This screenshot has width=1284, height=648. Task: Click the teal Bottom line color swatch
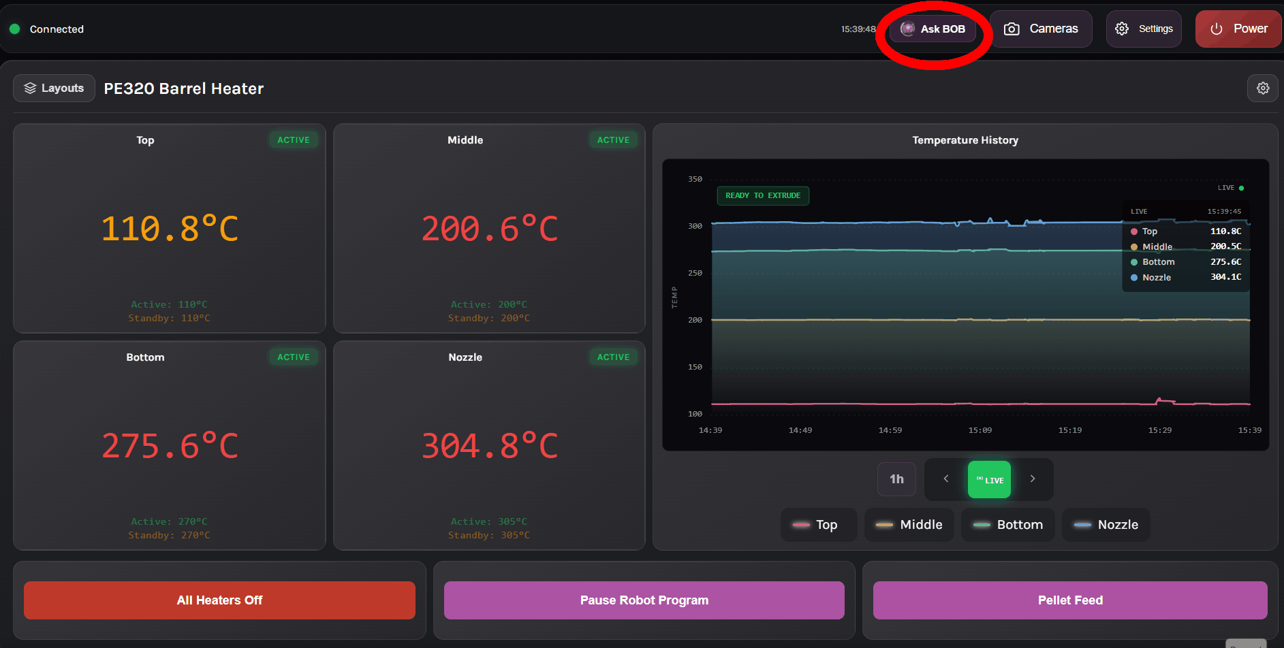pos(982,525)
